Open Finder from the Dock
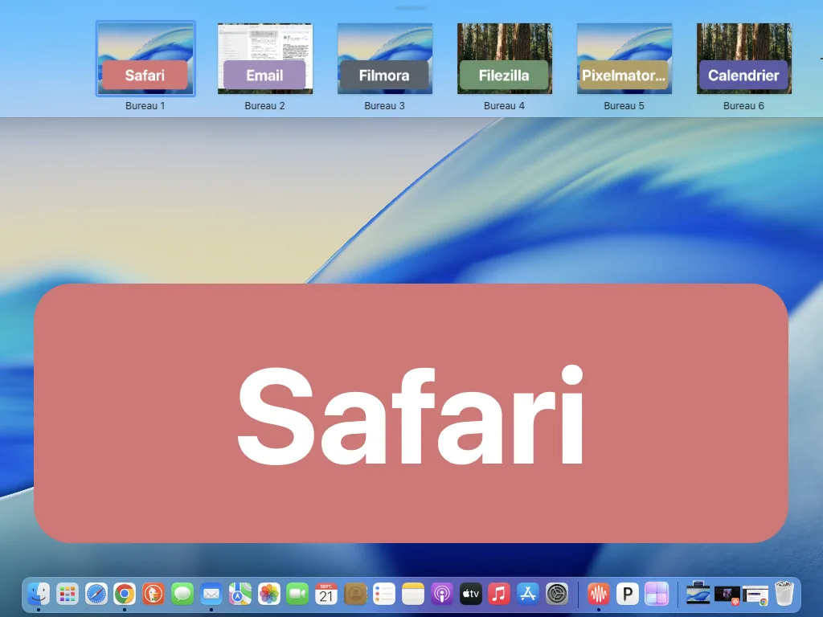The width and height of the screenshot is (823, 617). 39,594
